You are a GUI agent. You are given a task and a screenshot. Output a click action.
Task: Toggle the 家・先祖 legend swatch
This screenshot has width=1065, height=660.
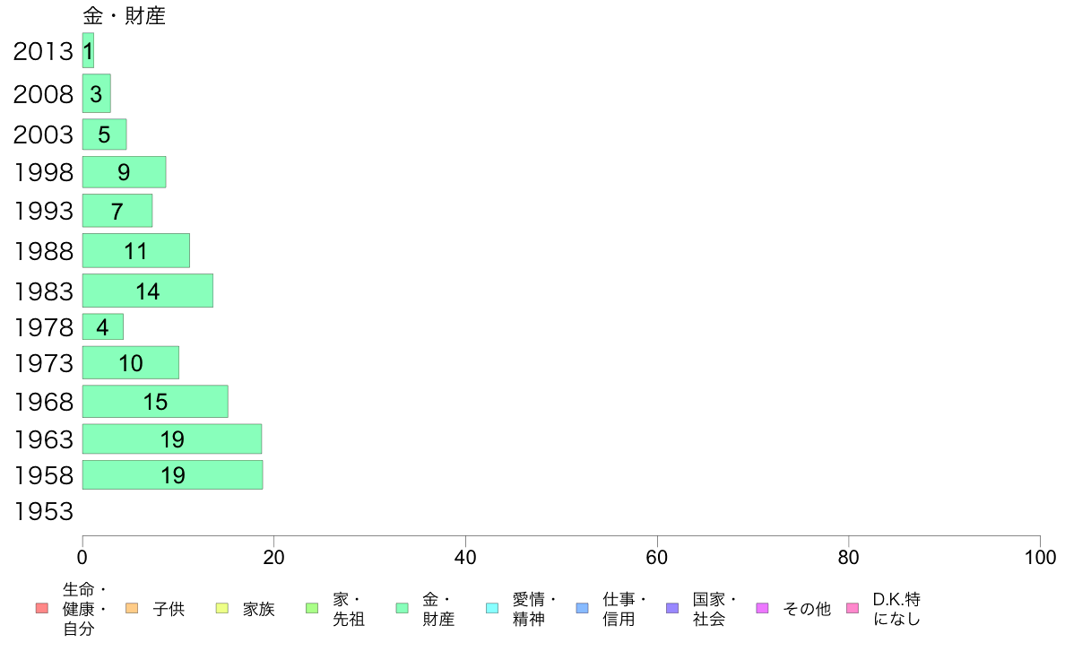tap(312, 608)
